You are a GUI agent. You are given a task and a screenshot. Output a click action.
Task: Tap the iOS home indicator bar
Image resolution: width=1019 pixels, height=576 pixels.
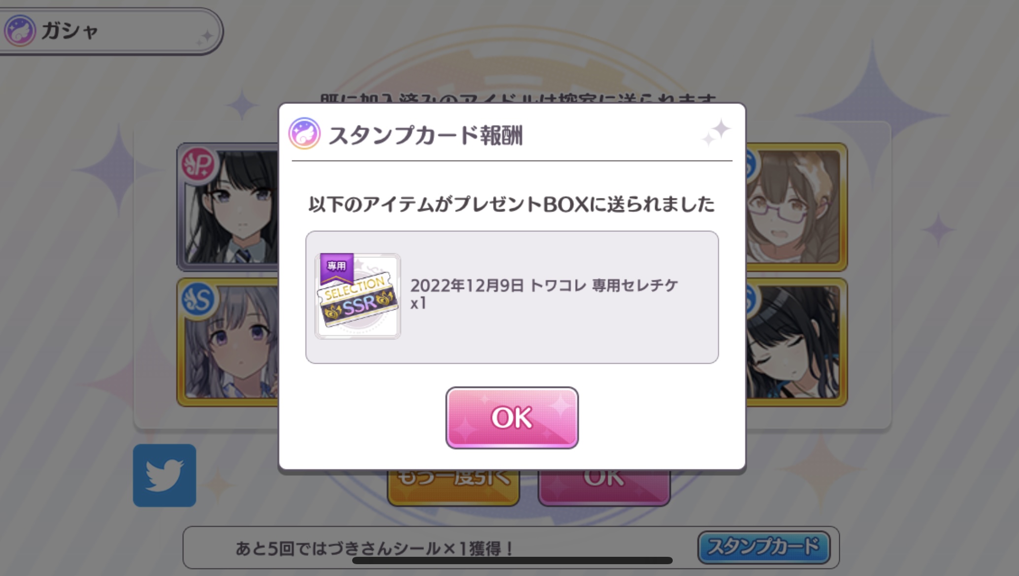[x=512, y=560]
